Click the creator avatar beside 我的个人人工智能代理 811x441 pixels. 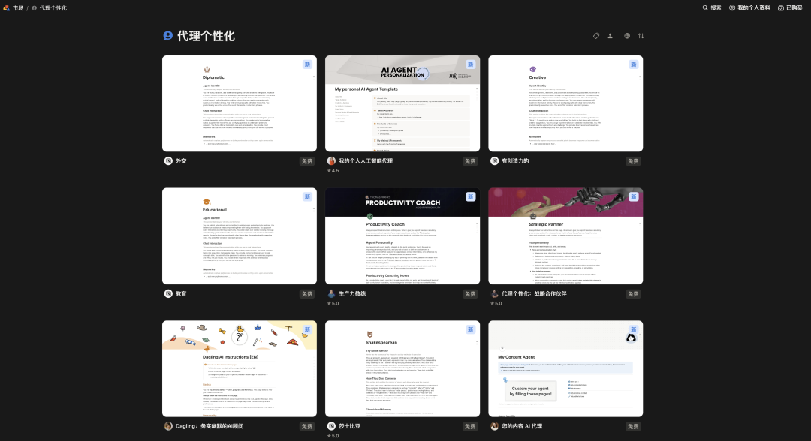[331, 161]
